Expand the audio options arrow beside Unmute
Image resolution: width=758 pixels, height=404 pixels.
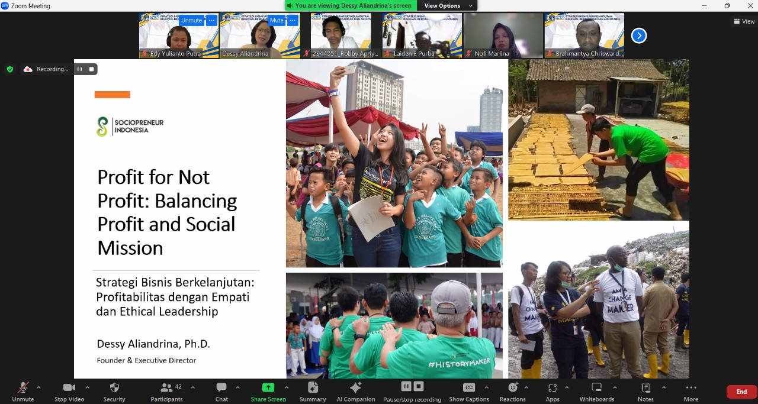point(38,387)
